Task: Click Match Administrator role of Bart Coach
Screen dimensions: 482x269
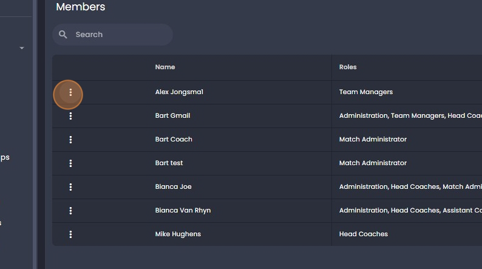Action: (x=373, y=139)
